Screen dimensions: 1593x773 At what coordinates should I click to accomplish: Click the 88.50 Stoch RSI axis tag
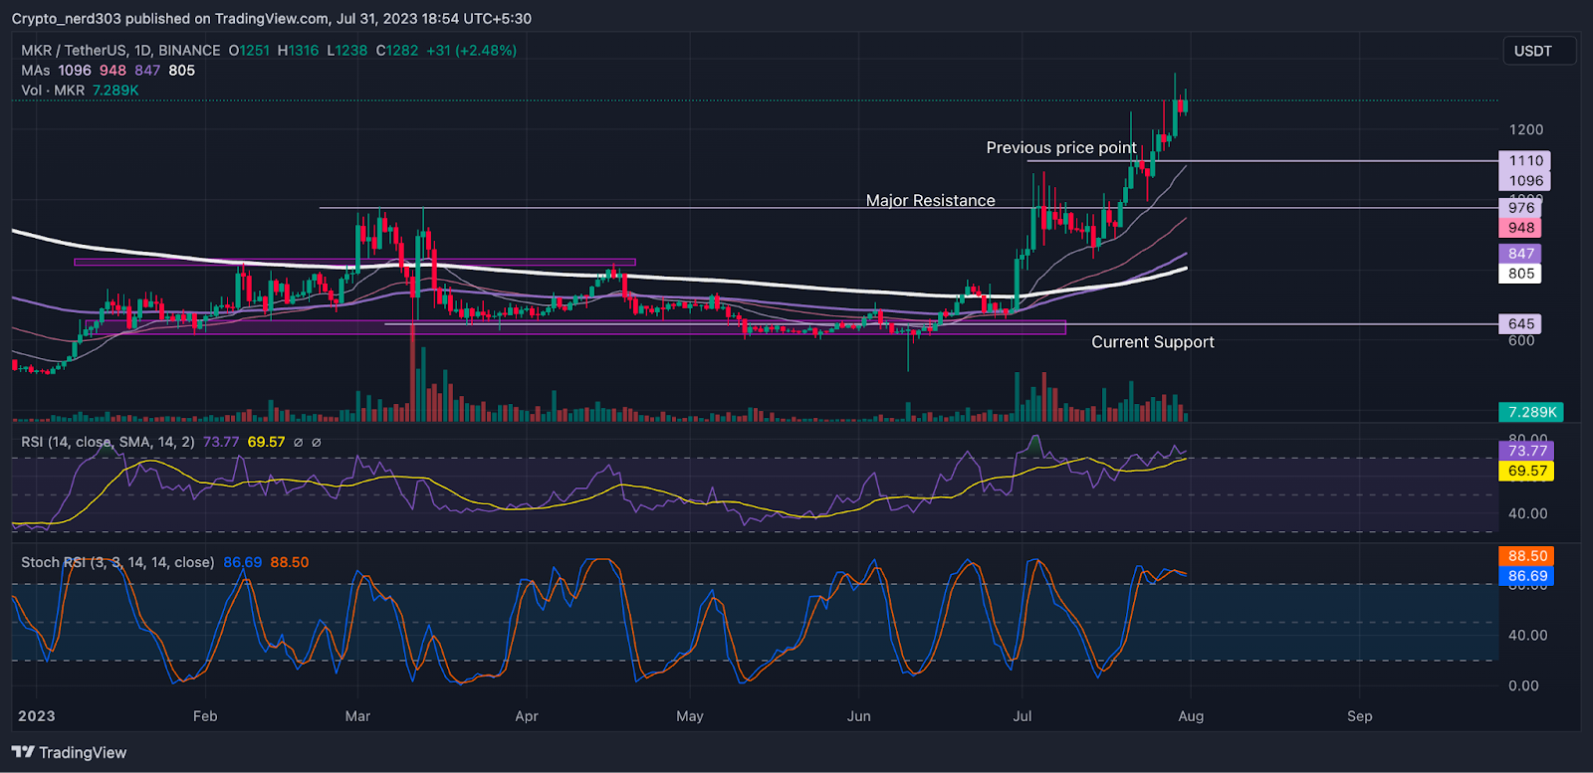(x=1526, y=556)
